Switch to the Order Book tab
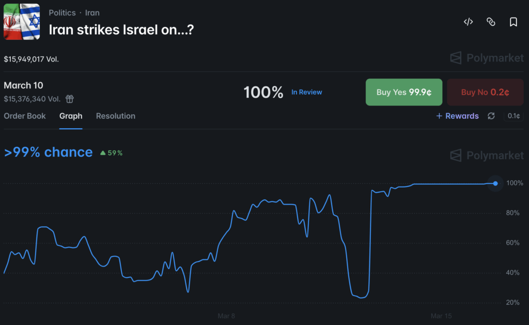Screen dimensions: 529x325 (x=25, y=116)
